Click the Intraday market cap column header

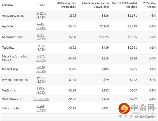point(95,5)
